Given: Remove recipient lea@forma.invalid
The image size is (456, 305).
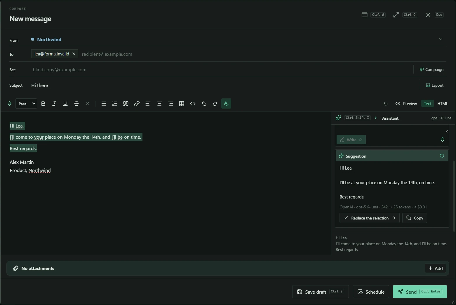Looking at the screenshot, I should click(x=74, y=54).
